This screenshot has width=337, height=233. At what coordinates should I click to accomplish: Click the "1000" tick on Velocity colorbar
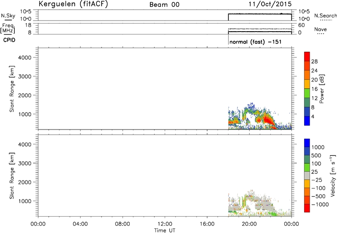coord(318,147)
